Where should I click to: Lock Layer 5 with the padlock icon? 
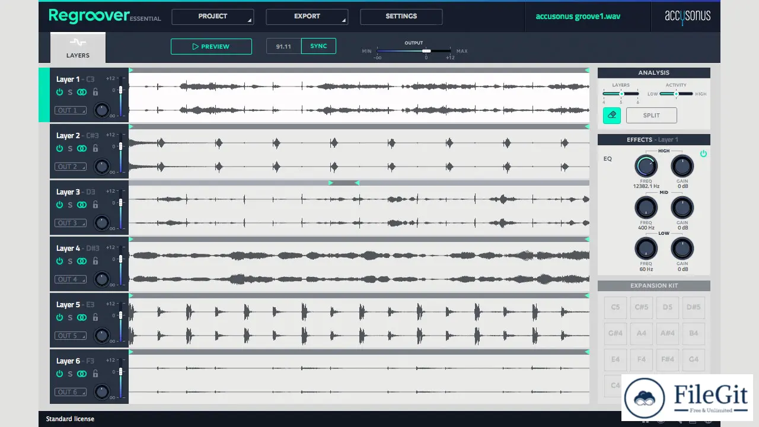pyautogui.click(x=95, y=317)
